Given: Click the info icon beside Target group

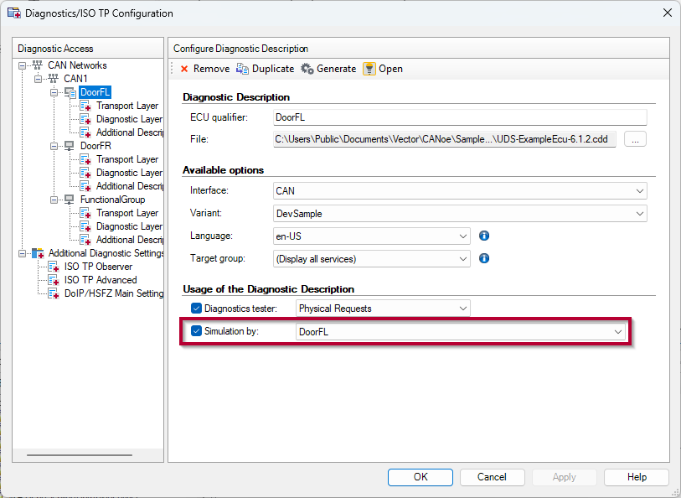Looking at the screenshot, I should coord(484,258).
